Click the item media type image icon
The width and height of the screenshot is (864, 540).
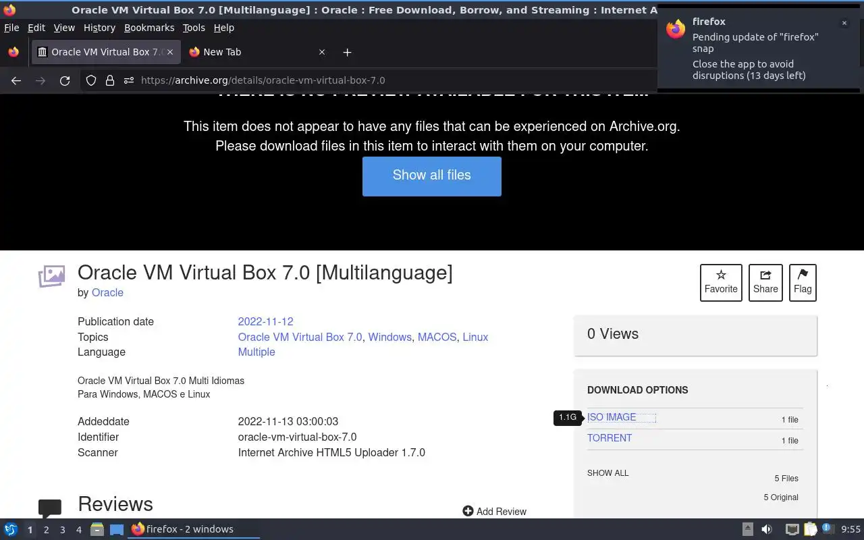(51, 276)
